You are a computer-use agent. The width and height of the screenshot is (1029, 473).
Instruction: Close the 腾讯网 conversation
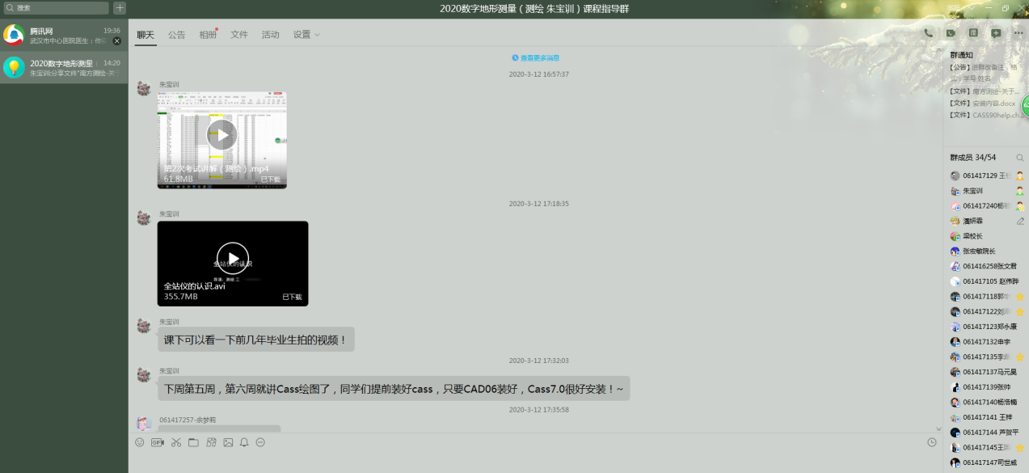click(117, 40)
